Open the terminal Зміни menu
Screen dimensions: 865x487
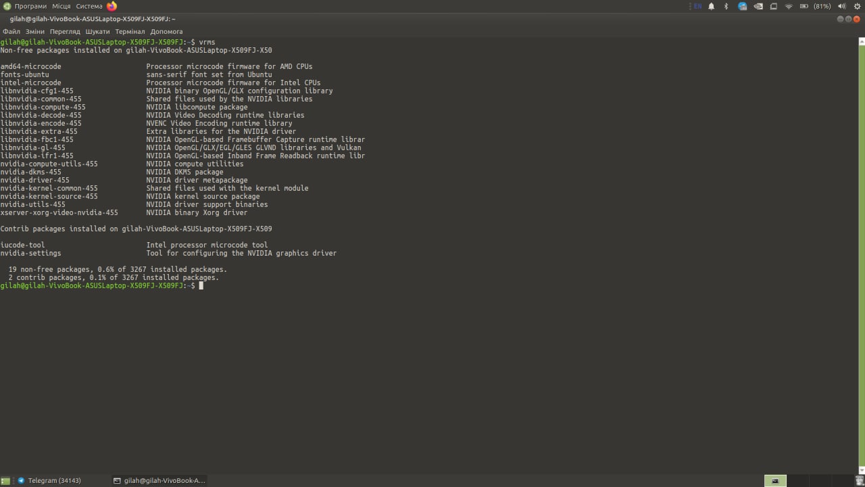pos(35,31)
